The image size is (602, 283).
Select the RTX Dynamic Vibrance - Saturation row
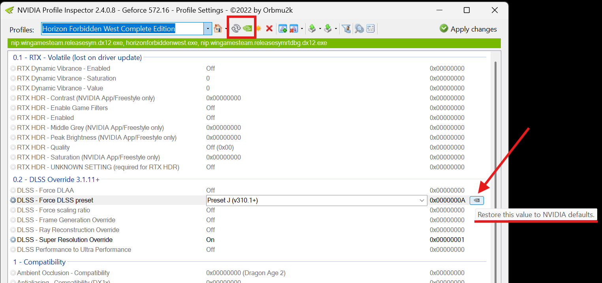coord(248,78)
